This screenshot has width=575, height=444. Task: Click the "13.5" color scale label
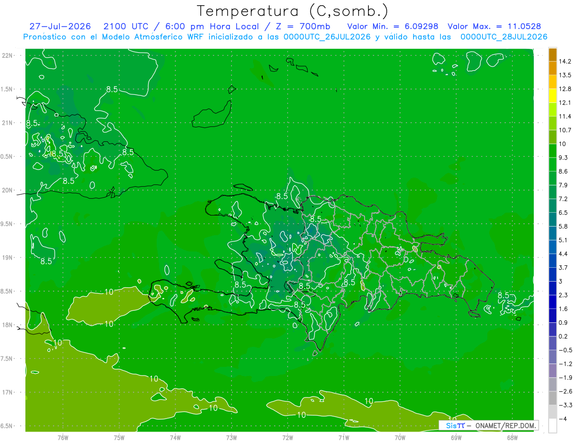565,75
